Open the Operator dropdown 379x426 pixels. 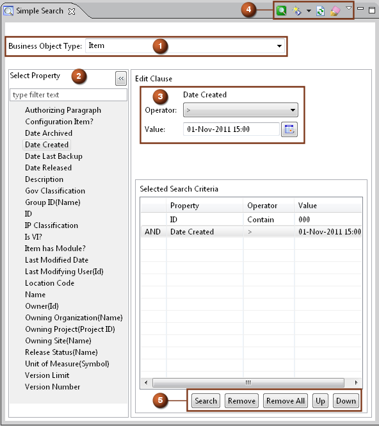(x=241, y=110)
